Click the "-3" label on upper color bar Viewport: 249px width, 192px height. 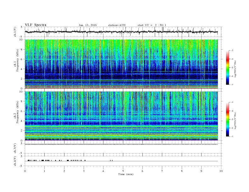pos(232,51)
